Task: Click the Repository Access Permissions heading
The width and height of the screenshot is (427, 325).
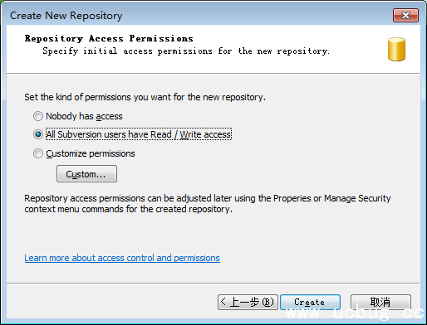Action: (x=109, y=38)
